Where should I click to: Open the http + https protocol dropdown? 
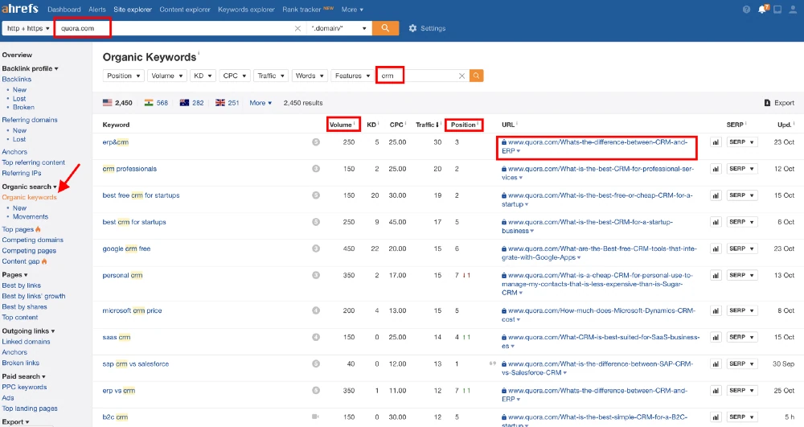[x=27, y=28]
